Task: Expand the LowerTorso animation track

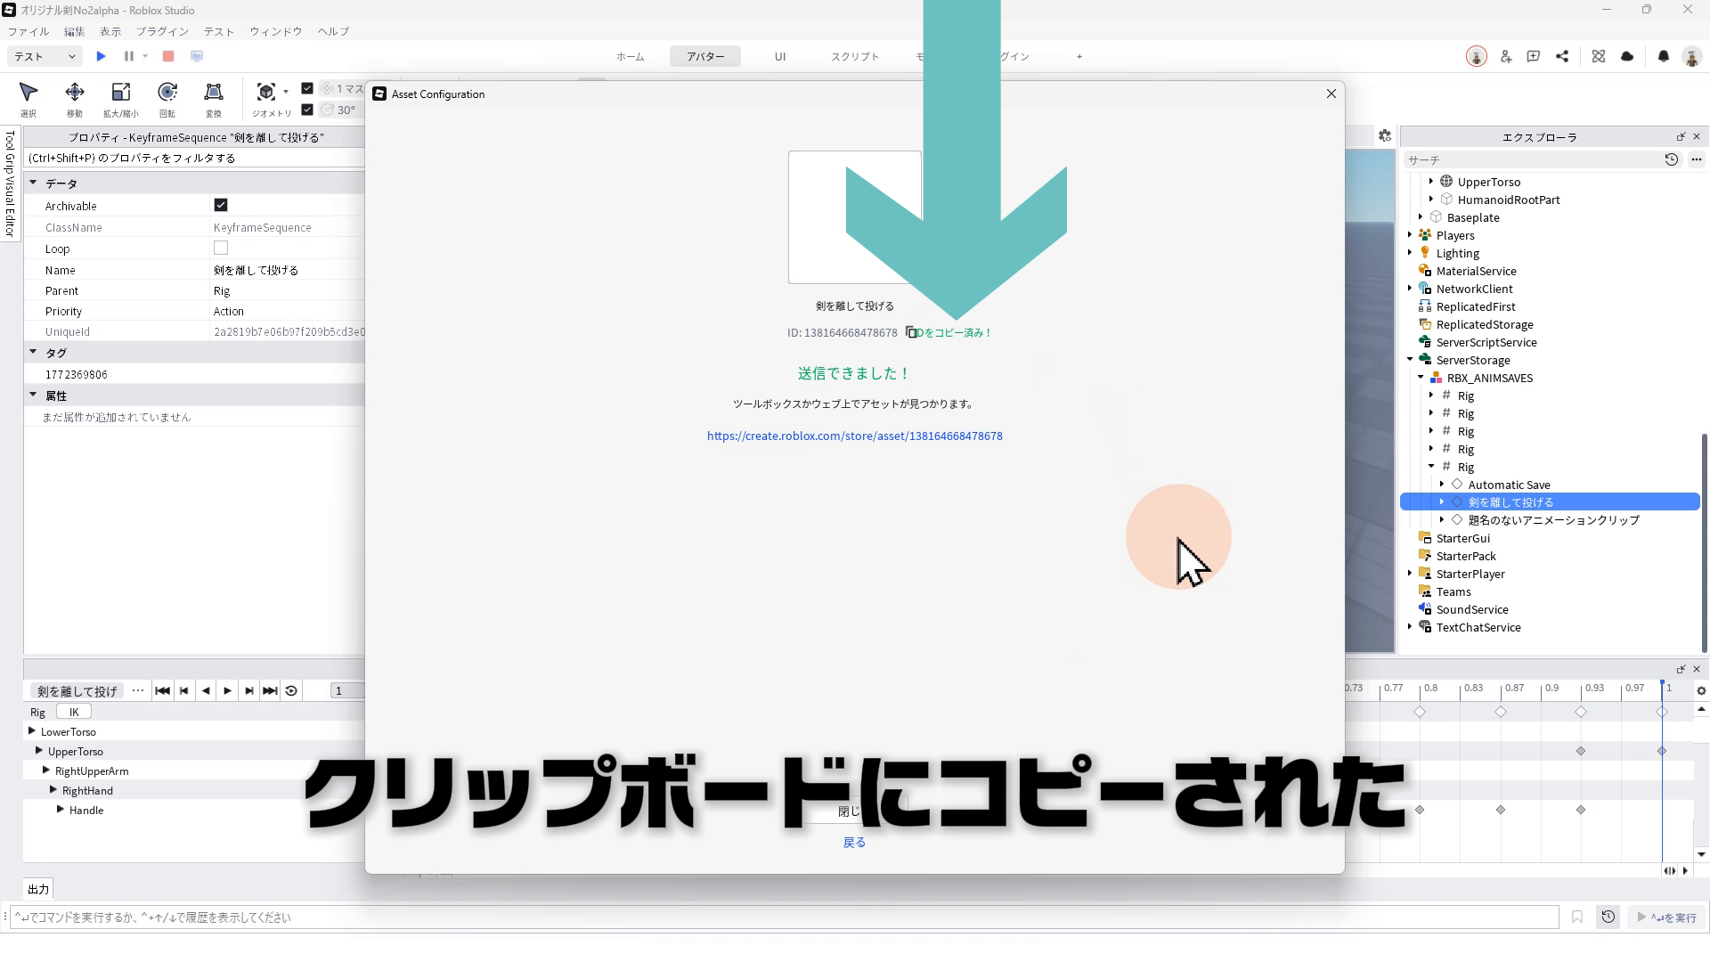Action: point(32,731)
